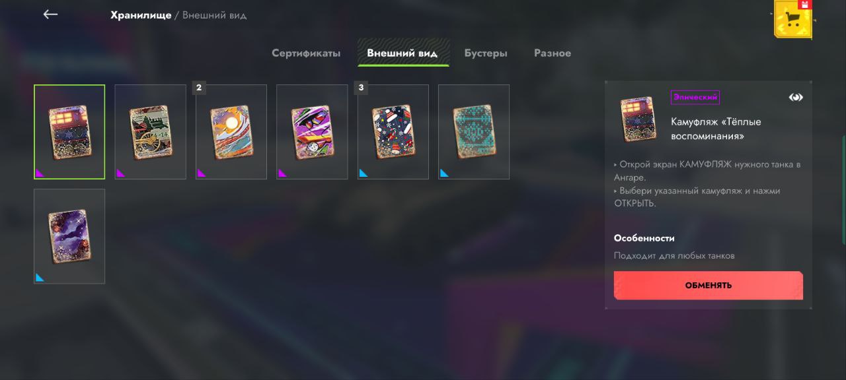
Task: Click the red ОБМЕНЯТЬ button
Action: (x=709, y=286)
